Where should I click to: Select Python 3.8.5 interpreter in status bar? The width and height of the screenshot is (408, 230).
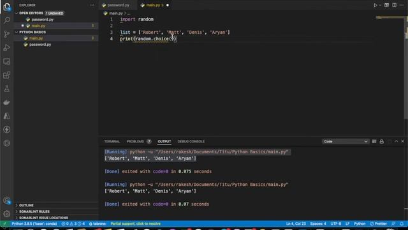[x=34, y=224]
